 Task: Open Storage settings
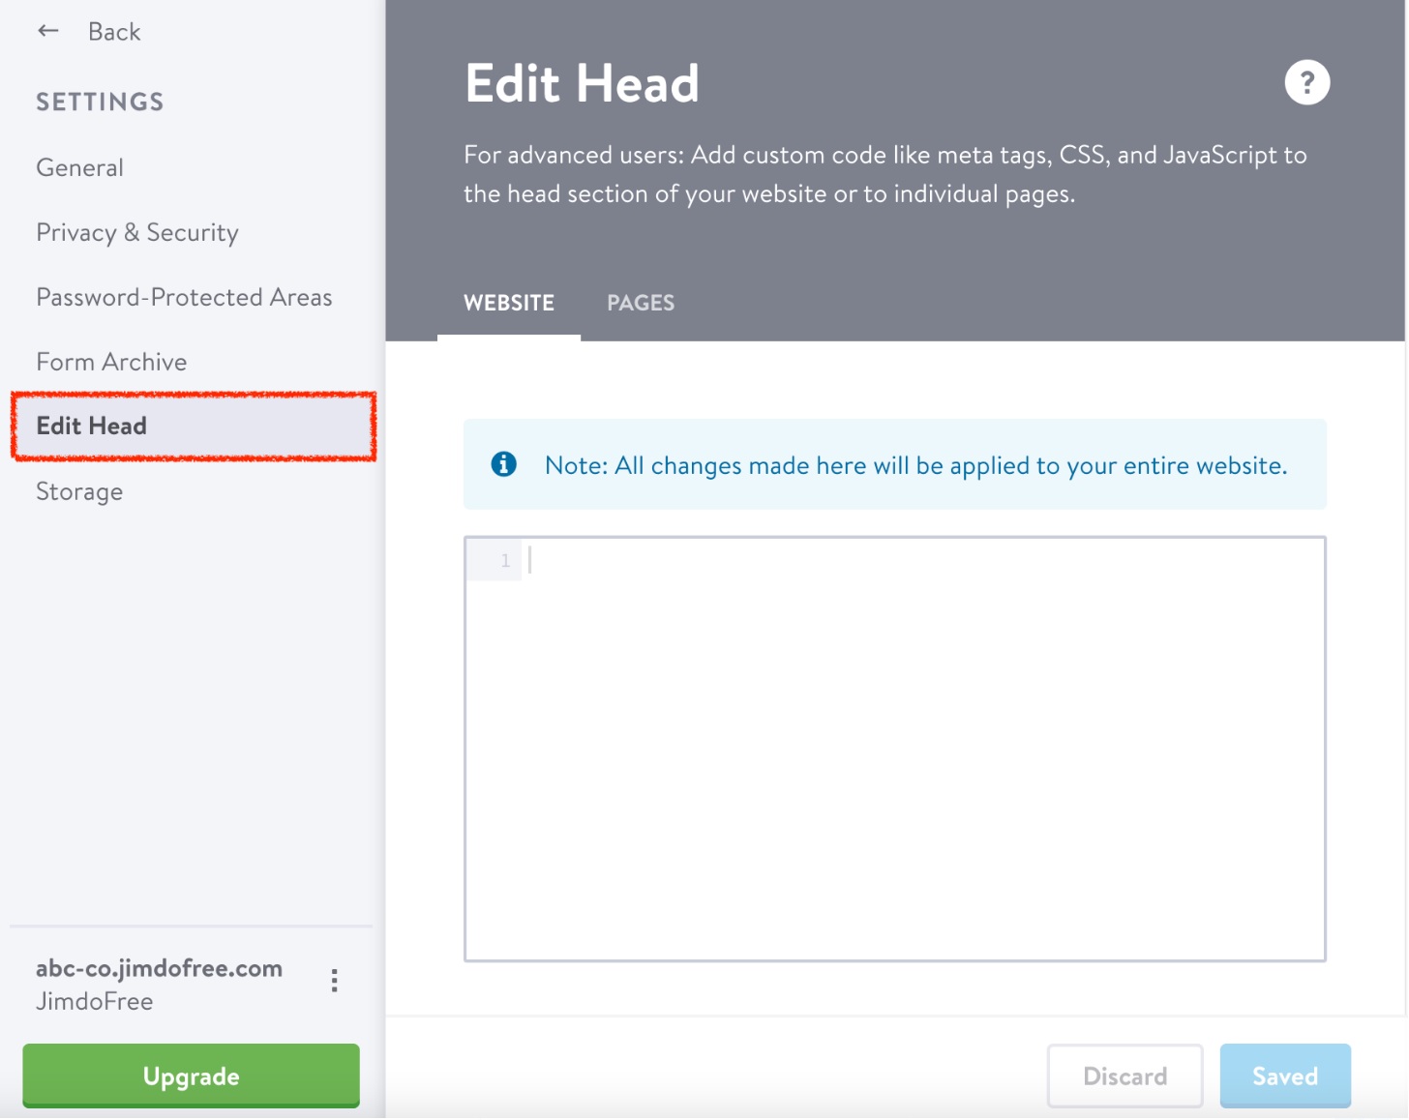(x=79, y=492)
